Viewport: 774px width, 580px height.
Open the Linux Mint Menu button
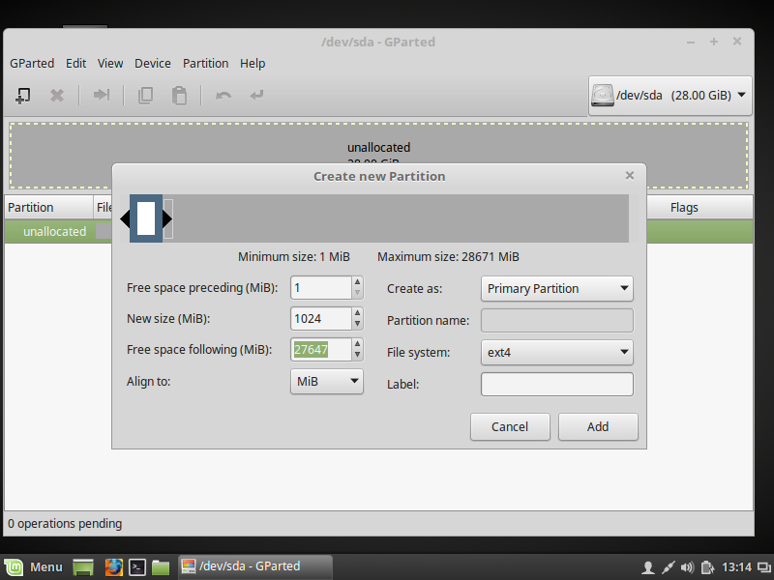coord(34,566)
